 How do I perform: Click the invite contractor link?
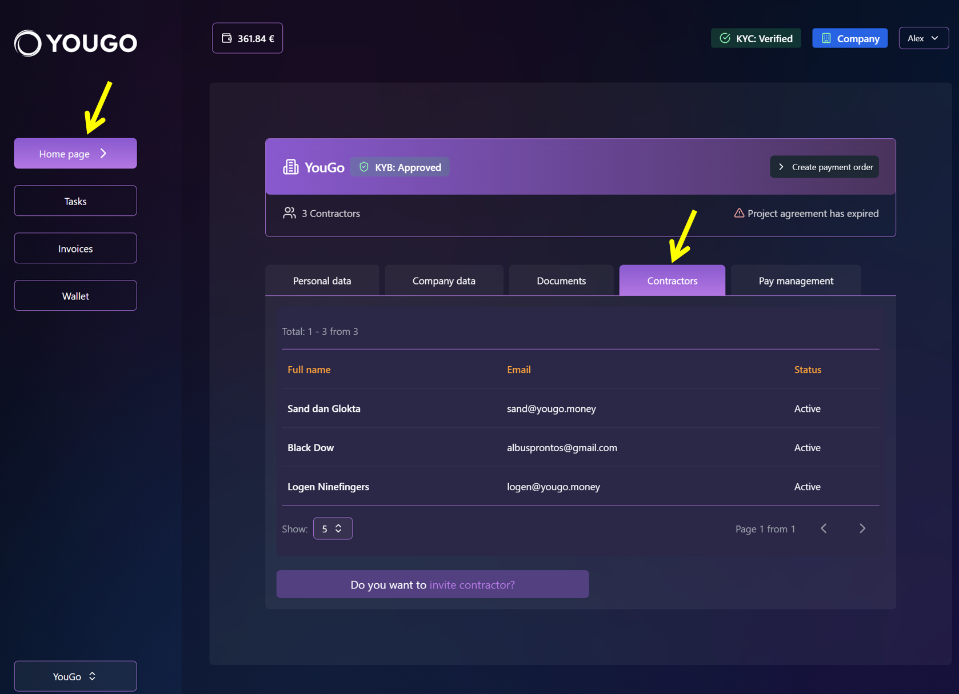point(472,585)
